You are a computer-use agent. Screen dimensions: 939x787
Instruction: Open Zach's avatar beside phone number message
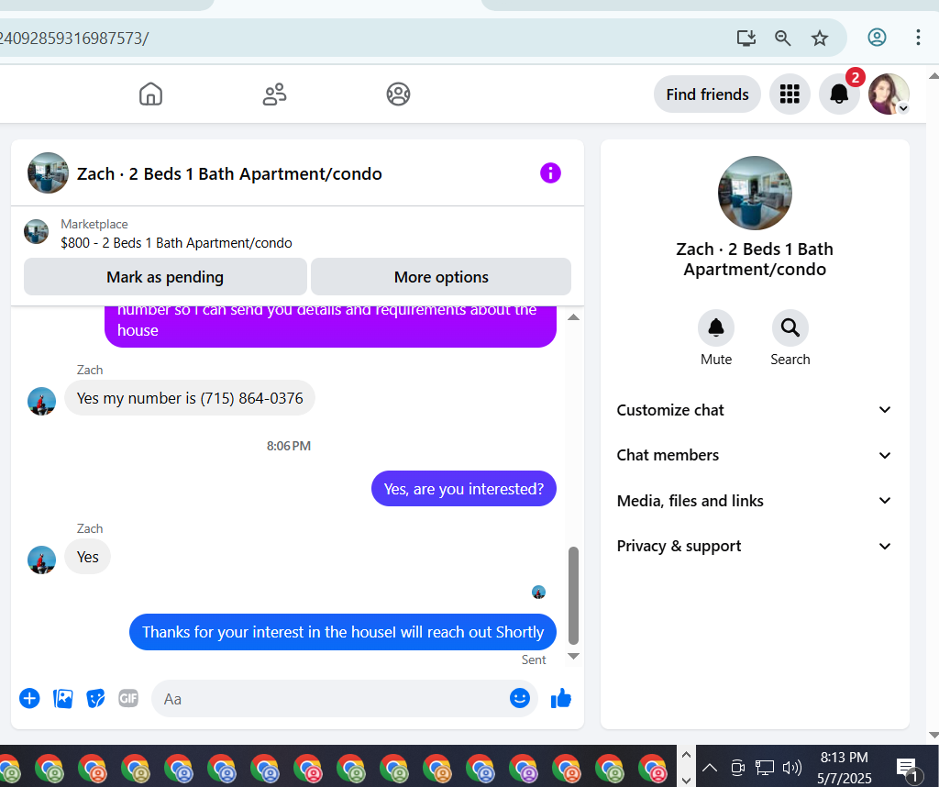click(42, 401)
